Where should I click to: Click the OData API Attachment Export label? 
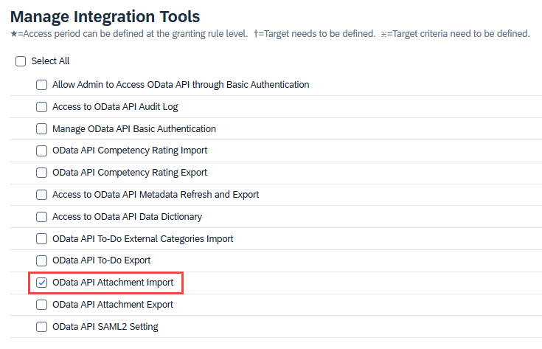pyautogui.click(x=113, y=305)
